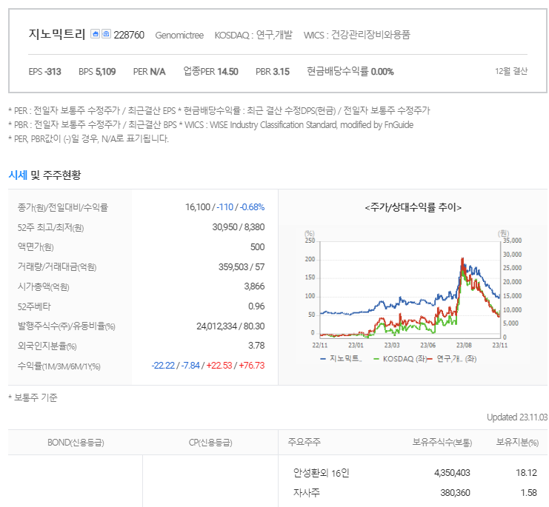Click the PER N/A value
The image size is (549, 507).
coord(149,72)
